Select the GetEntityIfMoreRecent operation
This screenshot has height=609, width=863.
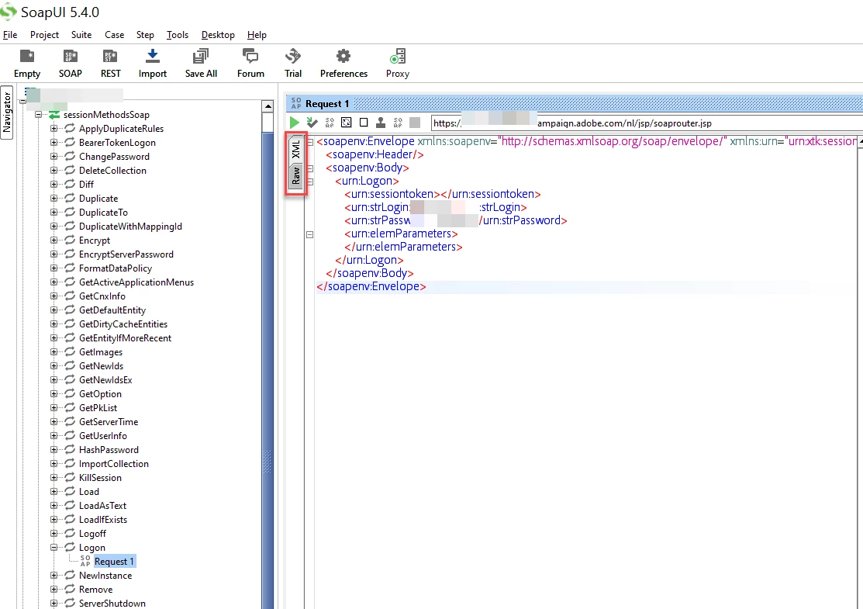125,338
